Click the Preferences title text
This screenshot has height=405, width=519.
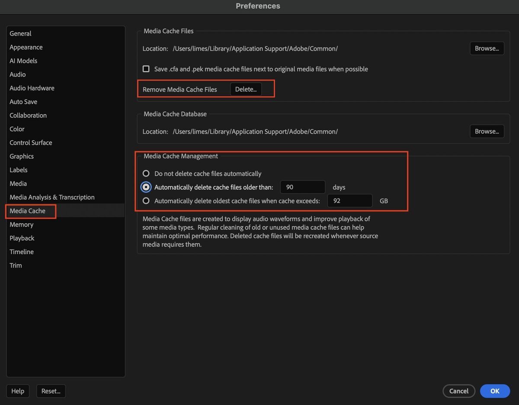tap(258, 6)
